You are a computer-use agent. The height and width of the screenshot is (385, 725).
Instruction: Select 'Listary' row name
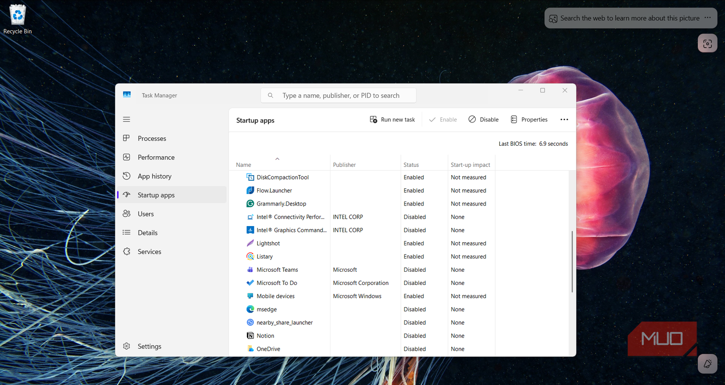[x=265, y=256]
